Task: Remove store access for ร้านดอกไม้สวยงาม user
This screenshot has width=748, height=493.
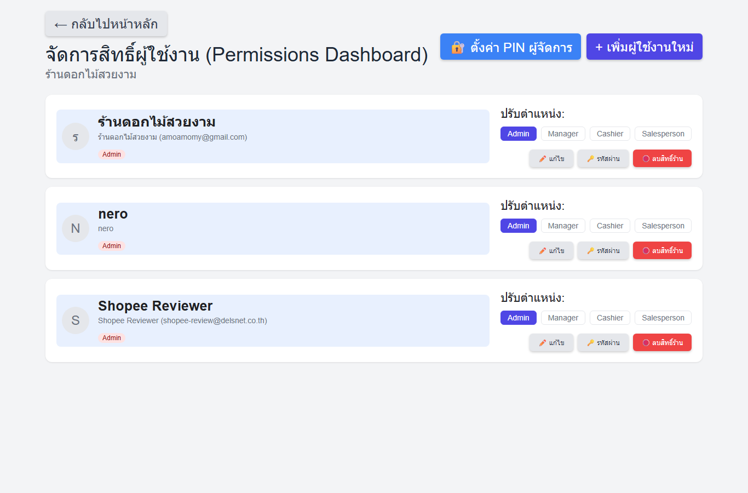Action: tap(662, 158)
